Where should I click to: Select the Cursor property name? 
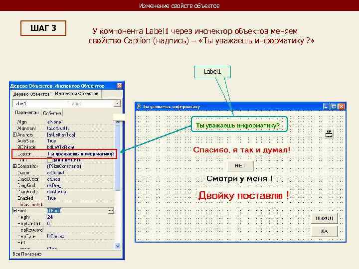23,173
